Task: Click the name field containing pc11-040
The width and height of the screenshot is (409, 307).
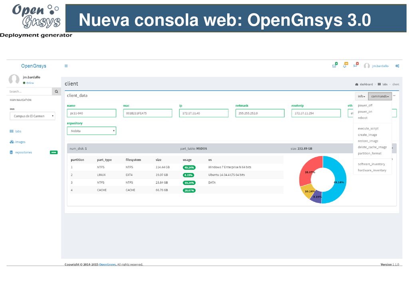Action: pos(91,113)
